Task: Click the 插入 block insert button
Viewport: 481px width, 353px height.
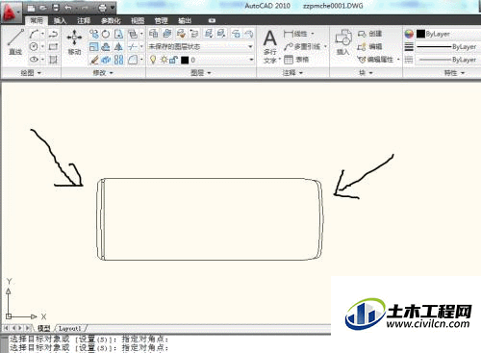Action: pyautogui.click(x=343, y=42)
